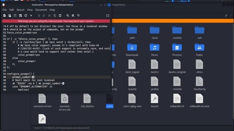The image size is (234, 131).
Task: Click the greyed-out save icon
Action: coord(15,16)
